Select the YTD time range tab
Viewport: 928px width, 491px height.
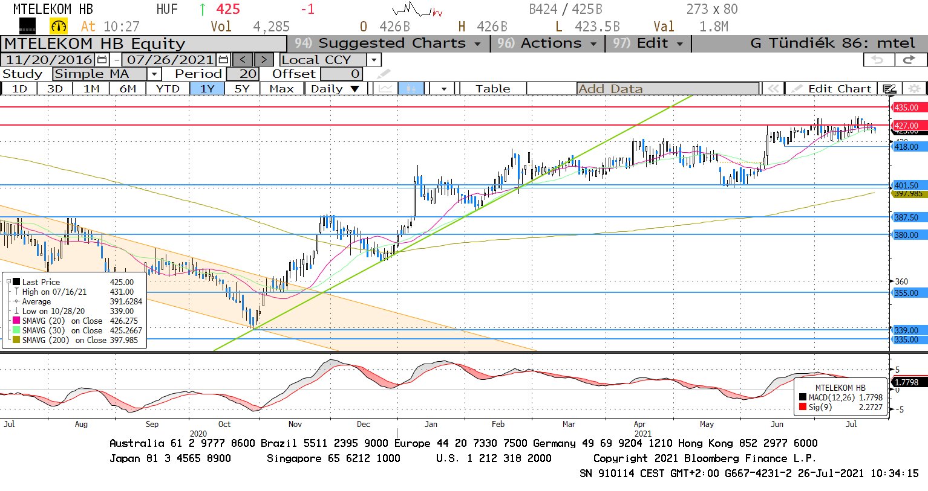click(x=168, y=89)
